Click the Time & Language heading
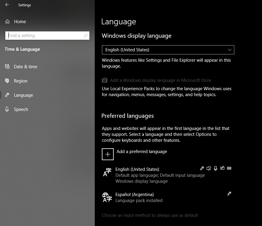Image resolution: width=262 pixels, height=226 pixels. [22, 49]
